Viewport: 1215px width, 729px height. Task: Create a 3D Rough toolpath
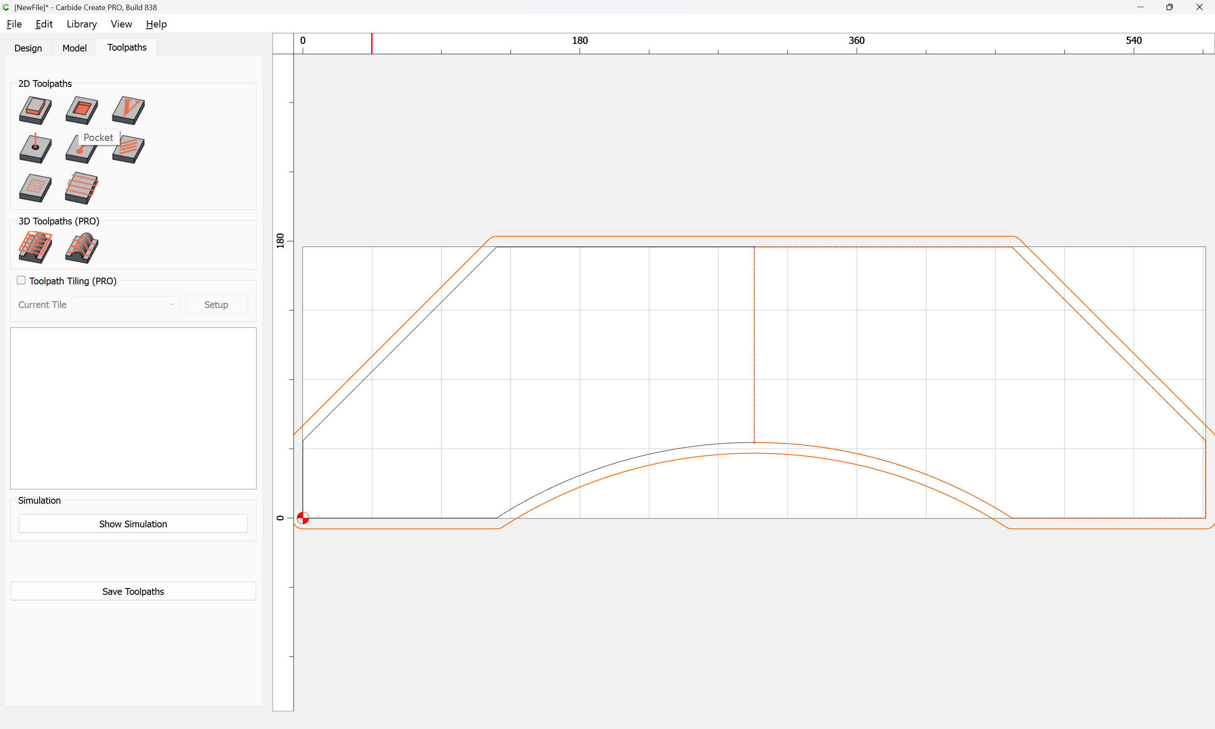[x=35, y=247]
